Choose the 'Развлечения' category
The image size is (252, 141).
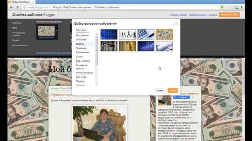pos(82,52)
